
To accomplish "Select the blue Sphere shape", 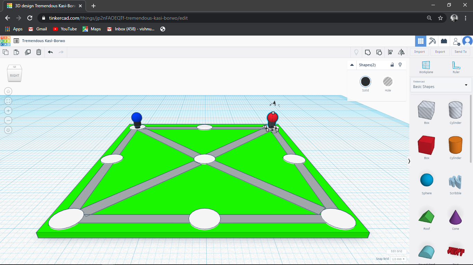I will tap(427, 180).
